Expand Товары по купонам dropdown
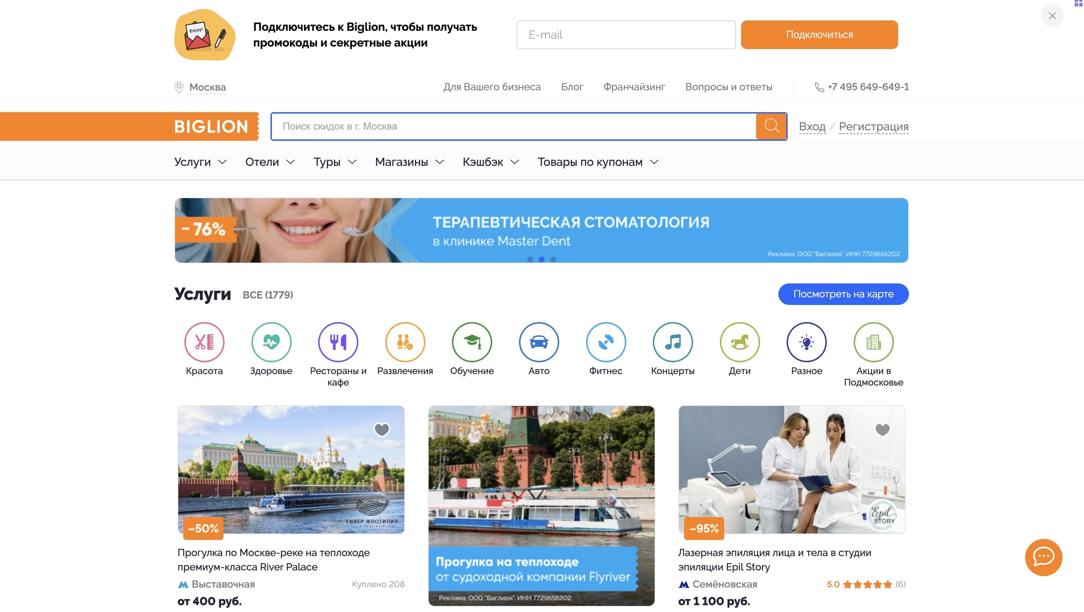This screenshot has width=1084, height=612. tap(598, 162)
